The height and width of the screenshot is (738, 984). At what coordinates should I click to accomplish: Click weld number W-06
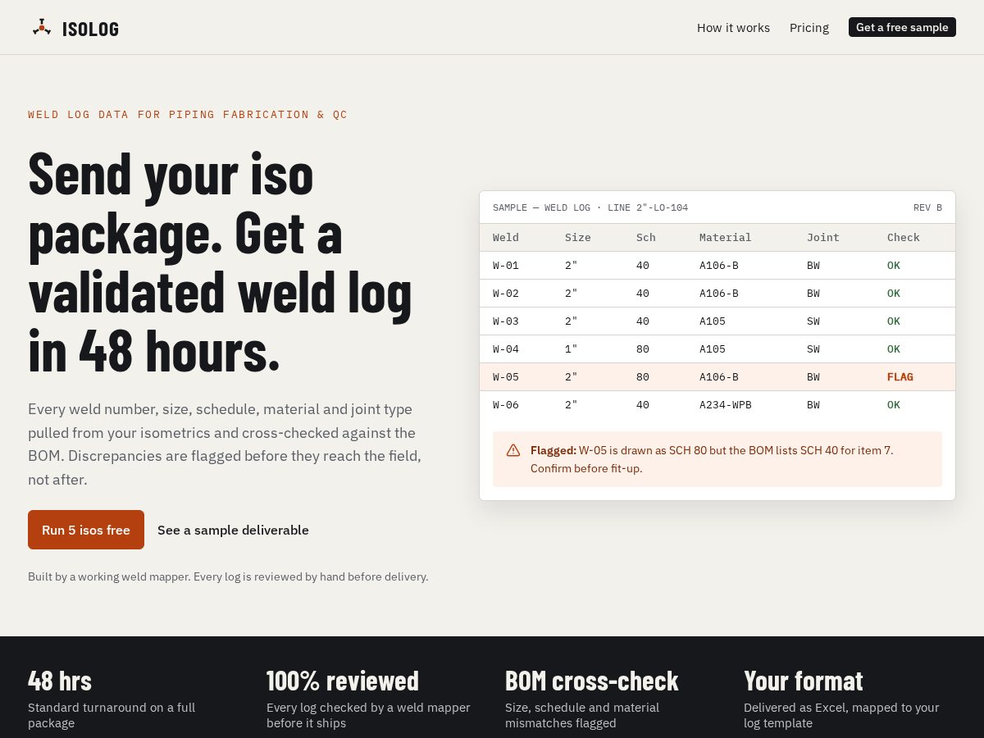coord(506,405)
